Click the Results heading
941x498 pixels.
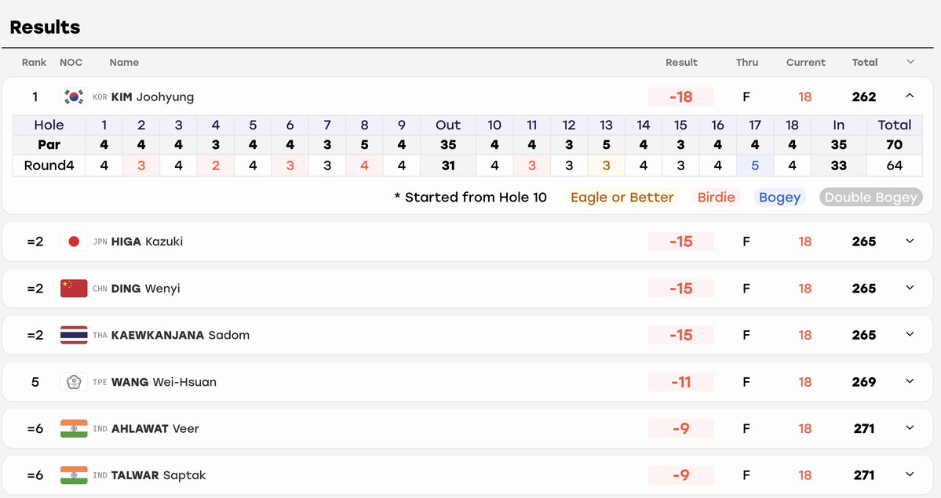click(x=45, y=27)
